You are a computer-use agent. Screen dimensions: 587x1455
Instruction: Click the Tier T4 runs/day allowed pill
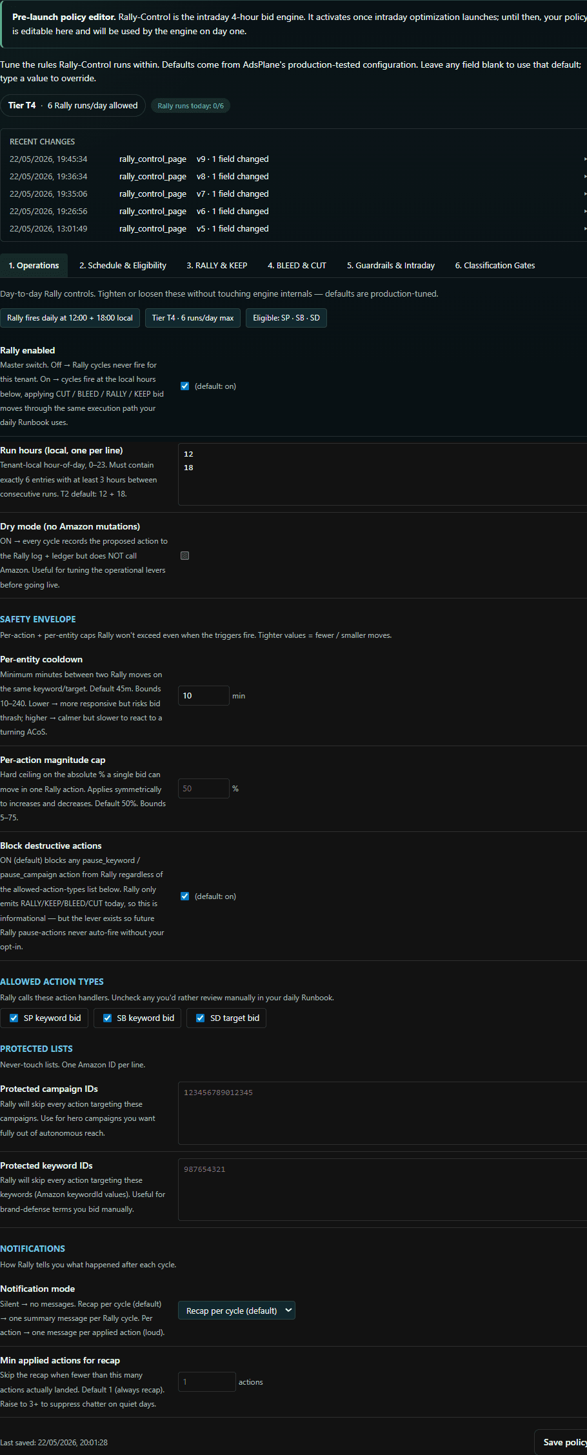tap(73, 105)
